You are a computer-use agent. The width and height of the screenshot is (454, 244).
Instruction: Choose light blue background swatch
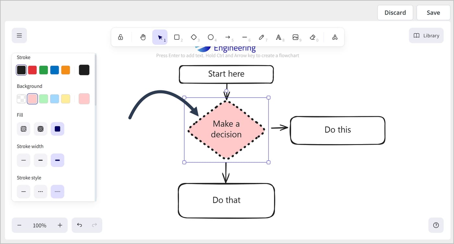[x=54, y=99]
